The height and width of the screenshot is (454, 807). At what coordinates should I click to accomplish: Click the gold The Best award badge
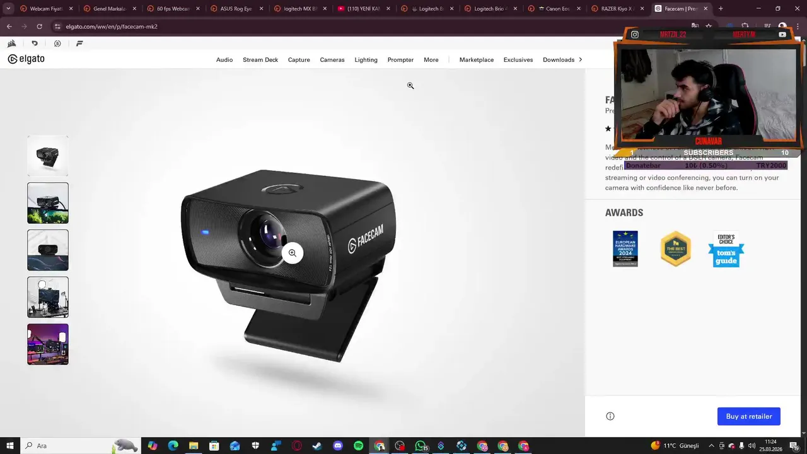(x=676, y=248)
